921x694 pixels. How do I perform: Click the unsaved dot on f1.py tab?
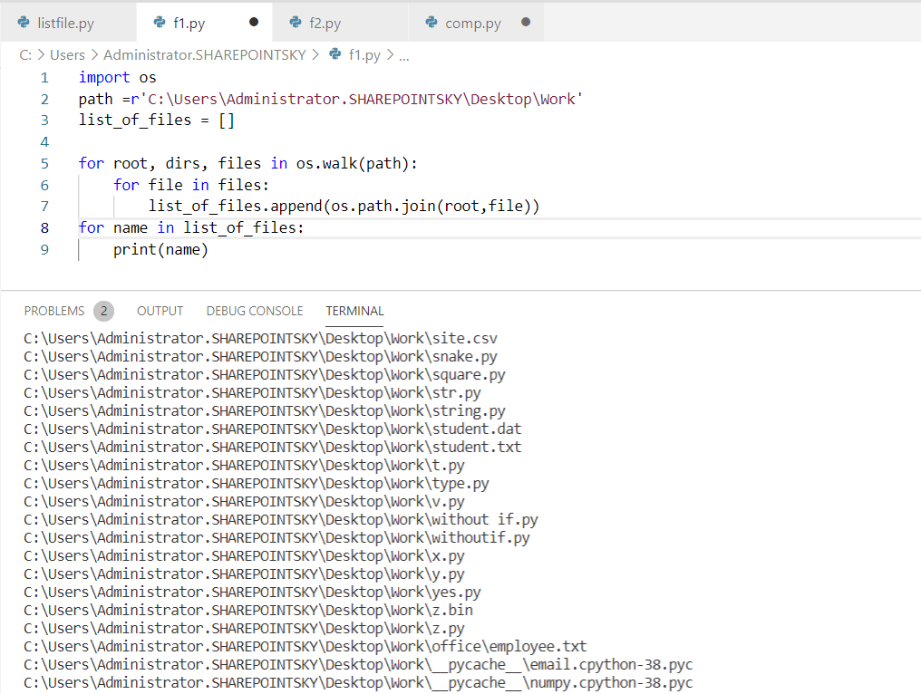pyautogui.click(x=254, y=22)
